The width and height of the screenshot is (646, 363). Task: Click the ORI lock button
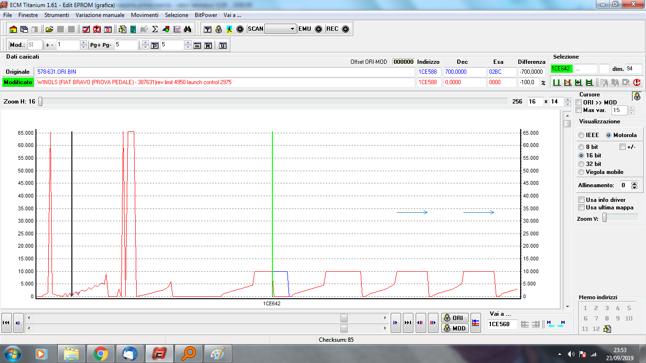pos(454,318)
